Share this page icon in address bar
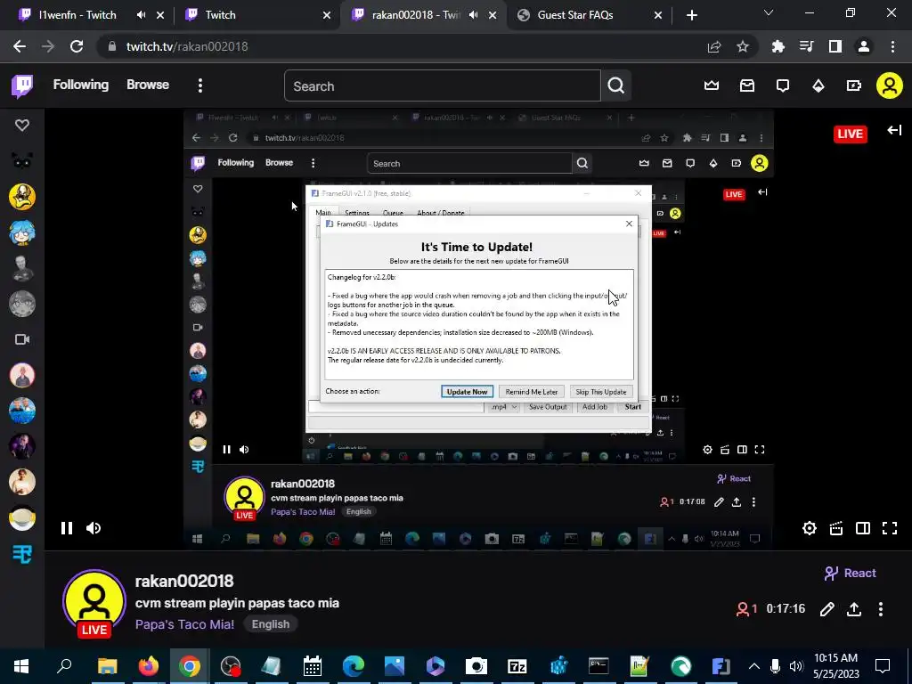 [714, 46]
